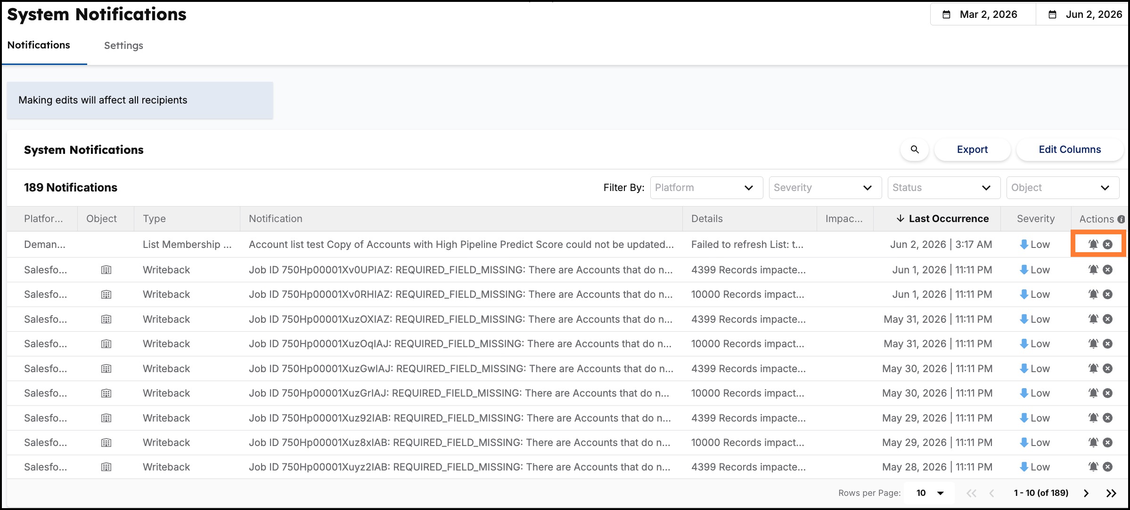Select the Notifications tab
1130x510 pixels.
click(x=39, y=45)
